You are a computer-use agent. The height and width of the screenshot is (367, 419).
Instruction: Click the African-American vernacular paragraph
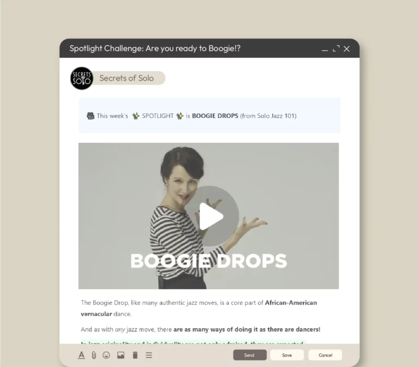[x=199, y=308]
